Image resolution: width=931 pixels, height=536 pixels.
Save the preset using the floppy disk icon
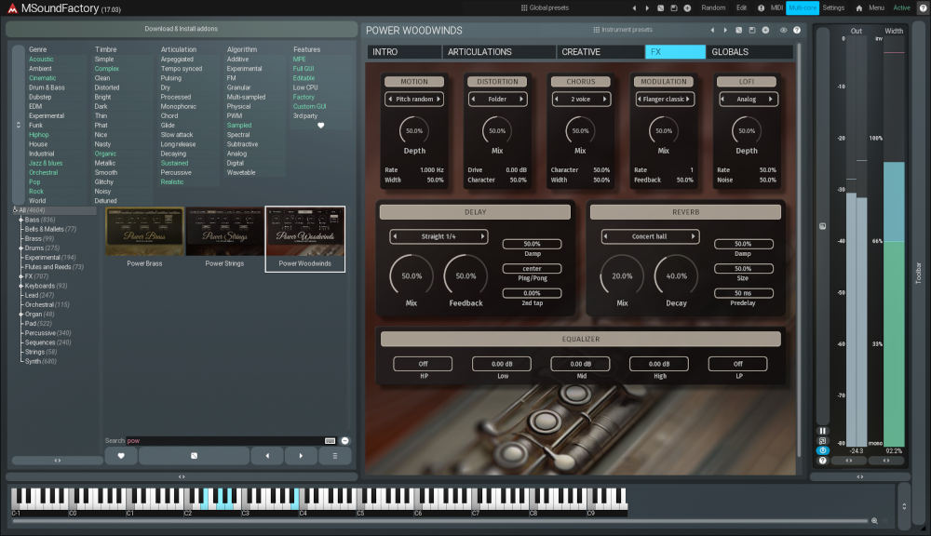(672, 7)
